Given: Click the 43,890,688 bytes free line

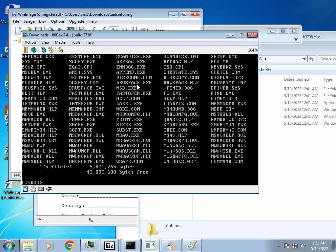Looking at the screenshot, I should point(117,172).
